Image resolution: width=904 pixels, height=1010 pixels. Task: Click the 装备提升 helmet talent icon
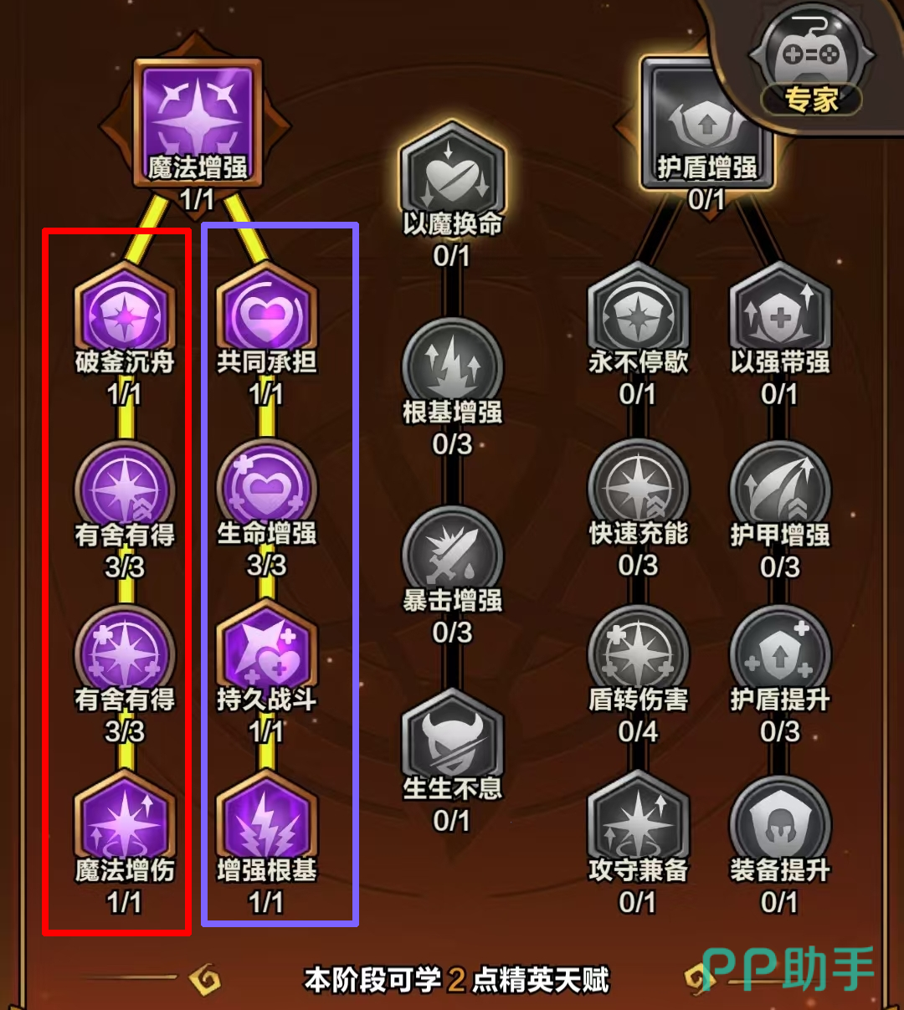(x=779, y=821)
